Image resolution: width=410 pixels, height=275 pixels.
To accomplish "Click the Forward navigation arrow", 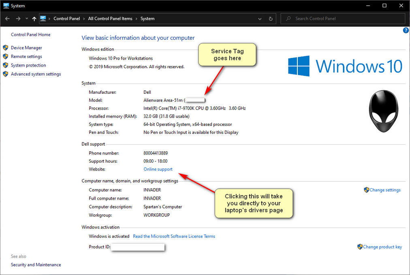I will (x=18, y=19).
